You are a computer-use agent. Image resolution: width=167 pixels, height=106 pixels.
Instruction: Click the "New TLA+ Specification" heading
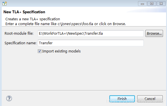[x=24, y=12]
